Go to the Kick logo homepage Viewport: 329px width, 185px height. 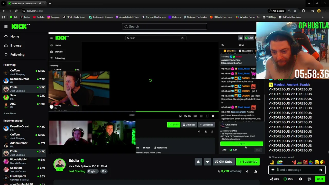click(21, 26)
